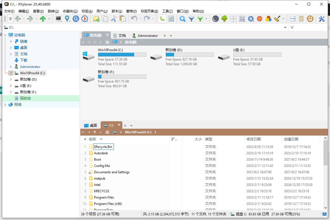Toggle the green live filter funnel
Viewport: 330px width, 220px height.
(x=200, y=19)
